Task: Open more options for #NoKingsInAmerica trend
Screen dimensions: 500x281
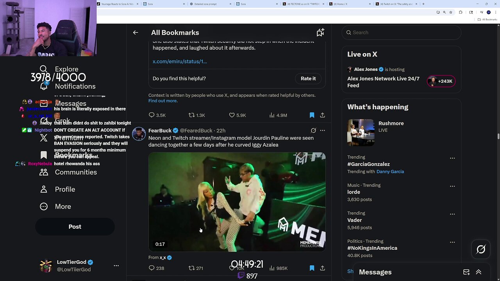Action: tap(452, 242)
